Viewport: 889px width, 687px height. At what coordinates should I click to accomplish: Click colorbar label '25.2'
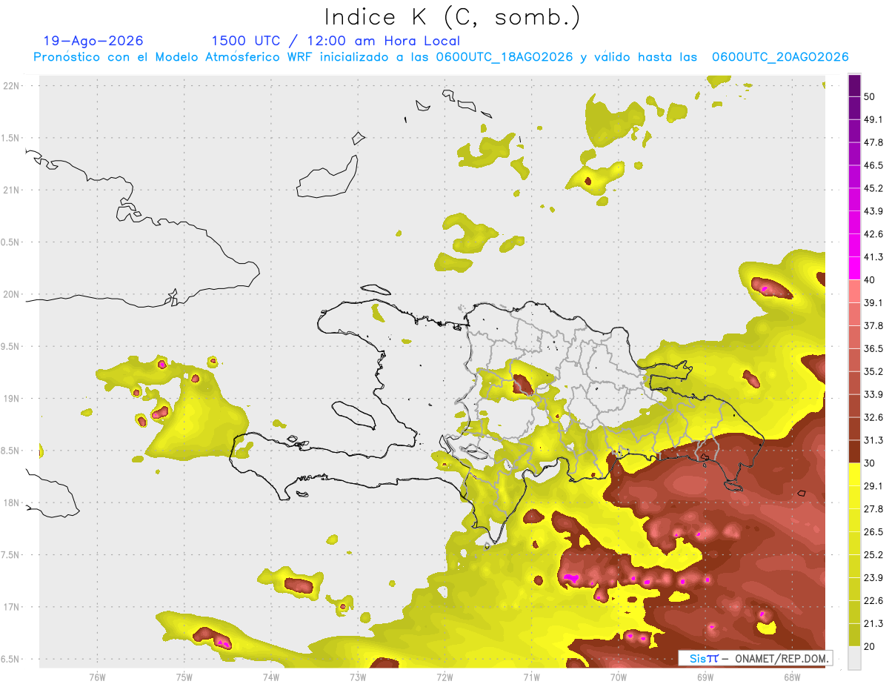tap(873, 555)
